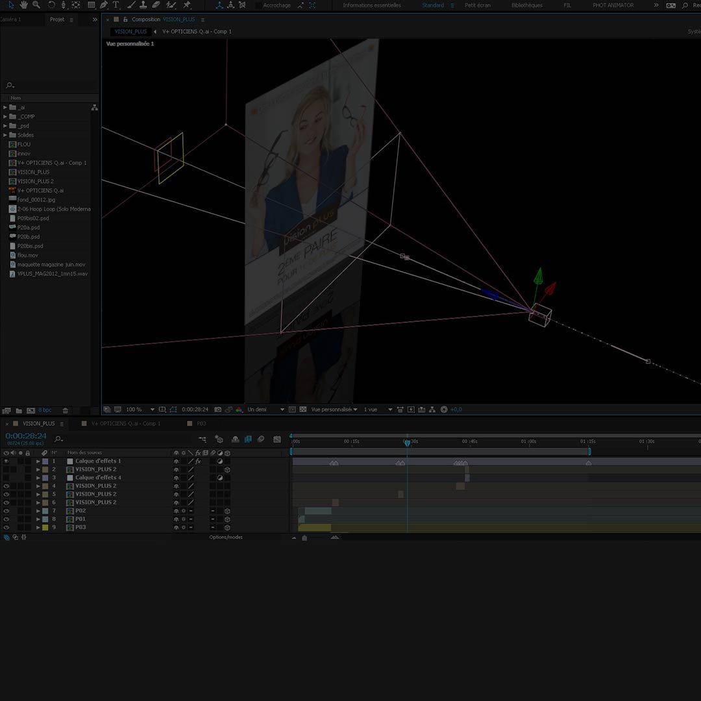Expand the _COMP folder
This screenshot has width=701, height=701.
(5, 116)
